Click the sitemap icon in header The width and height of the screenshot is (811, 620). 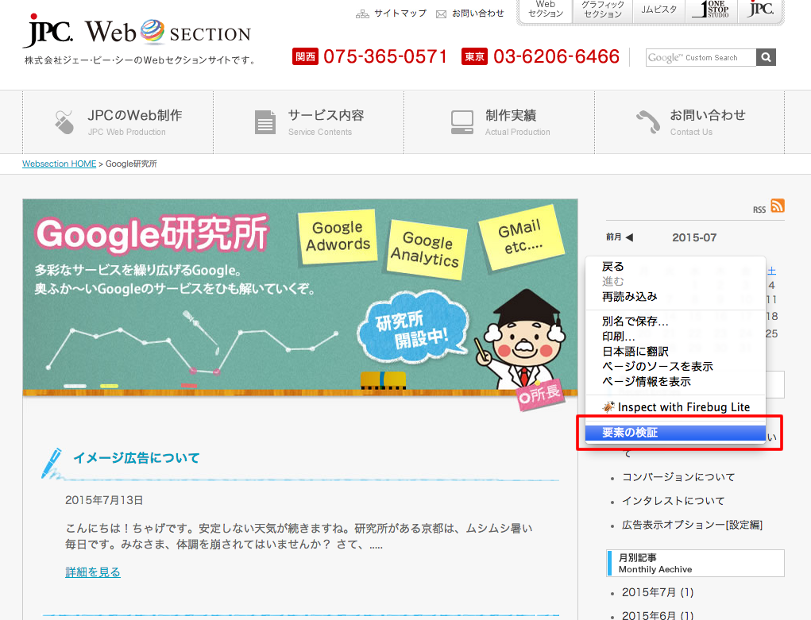click(x=362, y=14)
